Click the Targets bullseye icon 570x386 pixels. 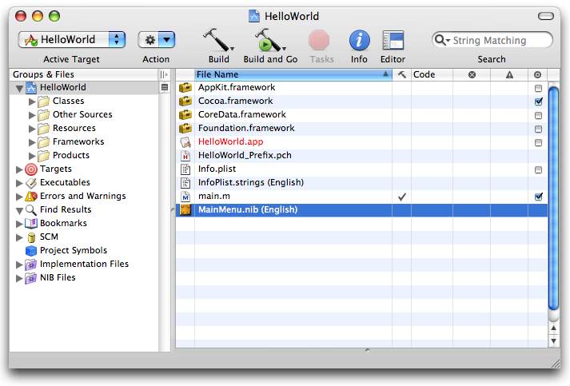click(x=31, y=169)
